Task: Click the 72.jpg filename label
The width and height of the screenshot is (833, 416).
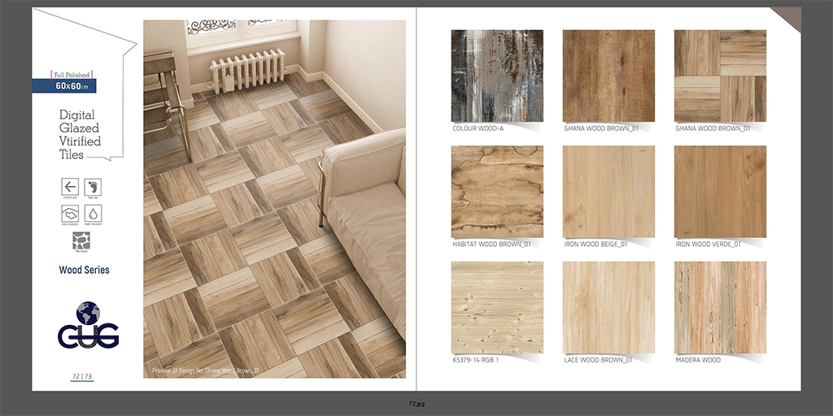Action: coord(416,403)
